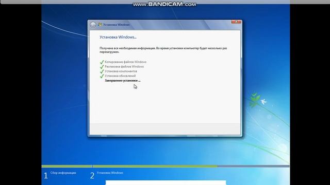This screenshot has width=330, height=185.
Task: Click the 'Установка компонентов' step text
Action: (x=121, y=71)
